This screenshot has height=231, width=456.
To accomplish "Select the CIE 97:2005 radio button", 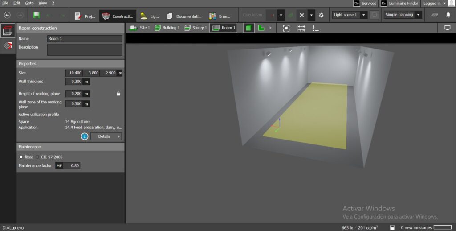I will click(x=37, y=157).
